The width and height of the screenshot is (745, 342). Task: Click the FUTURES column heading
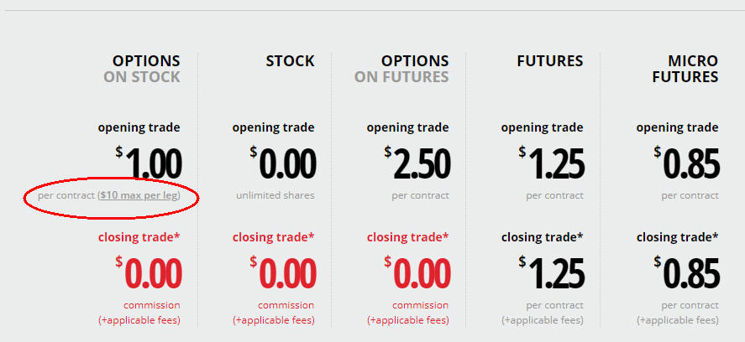tap(549, 61)
